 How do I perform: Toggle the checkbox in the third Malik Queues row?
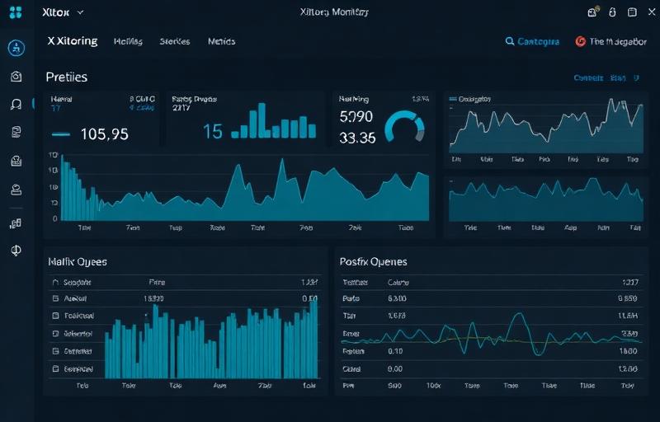56,316
